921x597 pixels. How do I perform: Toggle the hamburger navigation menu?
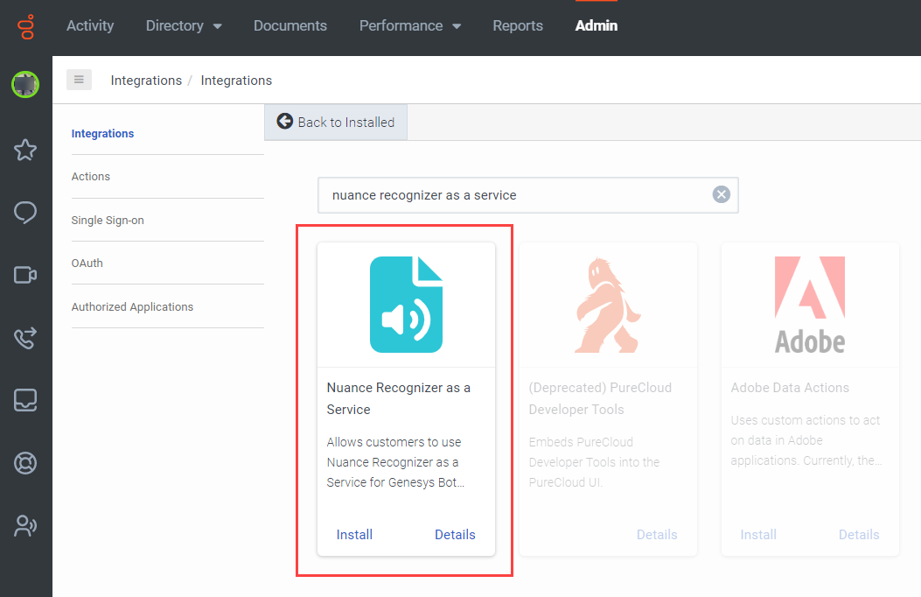pos(79,80)
